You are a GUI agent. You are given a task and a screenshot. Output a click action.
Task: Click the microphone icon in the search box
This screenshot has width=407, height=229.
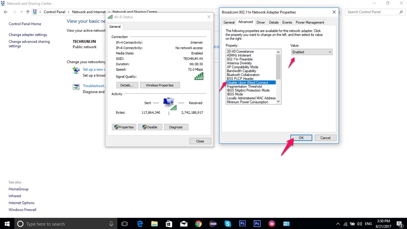pos(111,224)
